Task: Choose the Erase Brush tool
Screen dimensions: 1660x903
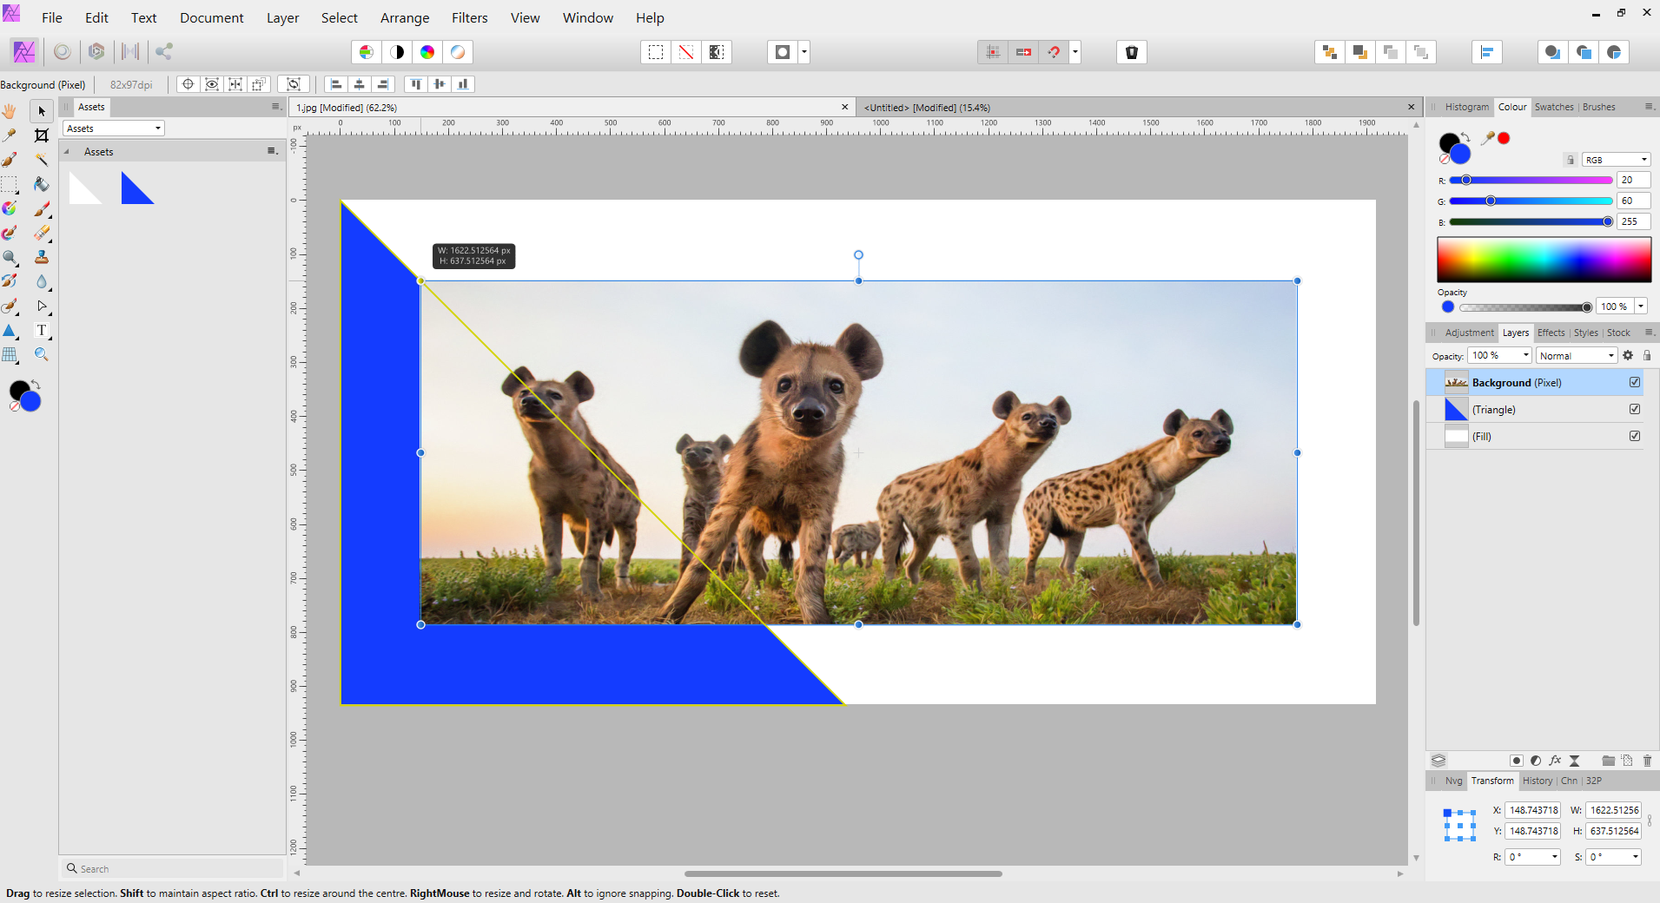Action: click(x=41, y=233)
